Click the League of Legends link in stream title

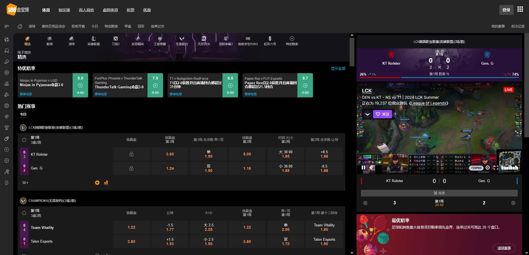(x=428, y=103)
